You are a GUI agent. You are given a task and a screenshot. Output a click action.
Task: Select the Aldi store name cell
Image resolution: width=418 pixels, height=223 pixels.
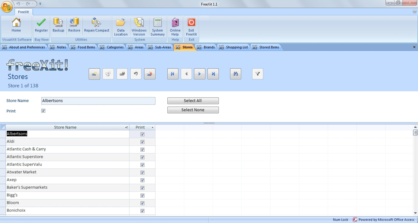coord(68,142)
